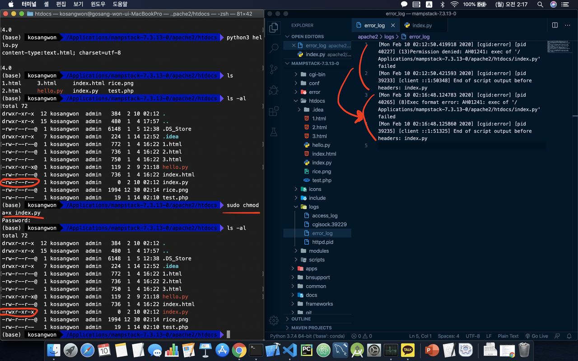Open the 도움말 menu in the menu bar
This screenshot has height=361, width=578.
120,5
